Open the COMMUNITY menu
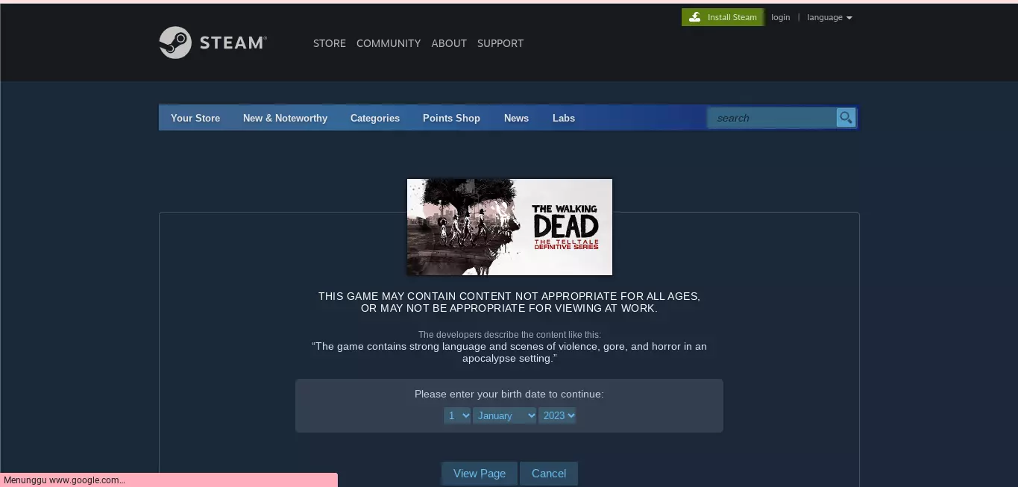 tap(388, 43)
